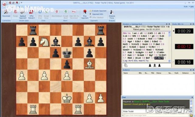Click the white knight on c7
The height and width of the screenshot is (117, 195).
click(44, 42)
